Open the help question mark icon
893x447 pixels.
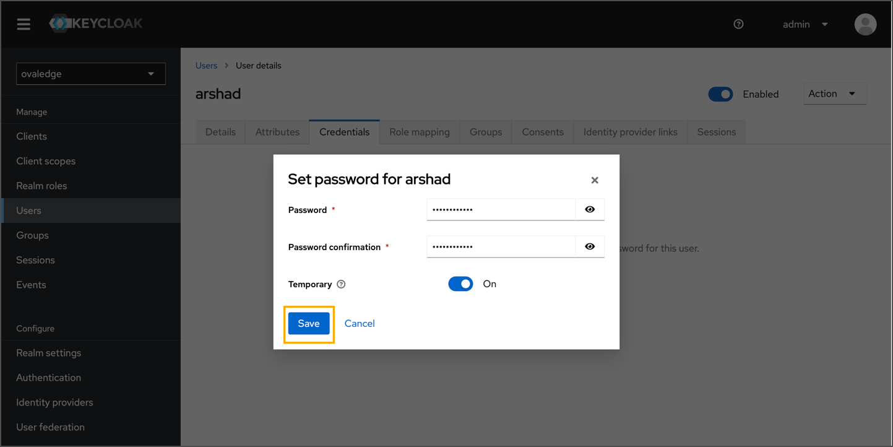738,24
